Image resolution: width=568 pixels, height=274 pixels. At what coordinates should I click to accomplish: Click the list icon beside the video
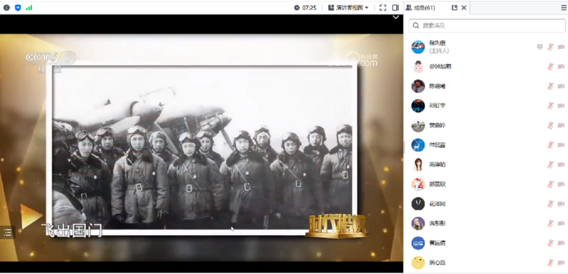(7, 232)
